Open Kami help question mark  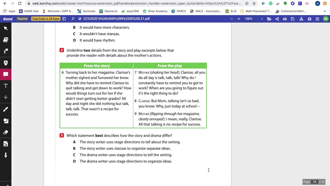coord(310,19)
